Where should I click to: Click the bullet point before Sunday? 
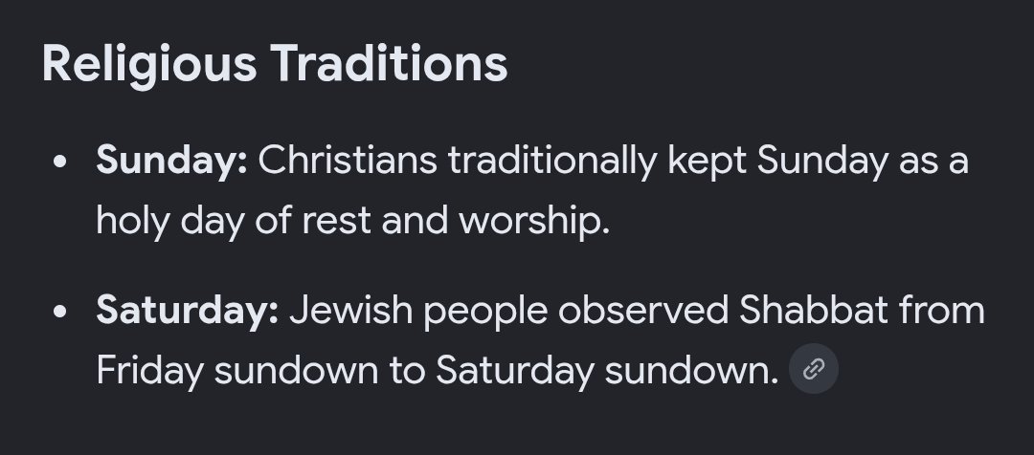coord(60,162)
